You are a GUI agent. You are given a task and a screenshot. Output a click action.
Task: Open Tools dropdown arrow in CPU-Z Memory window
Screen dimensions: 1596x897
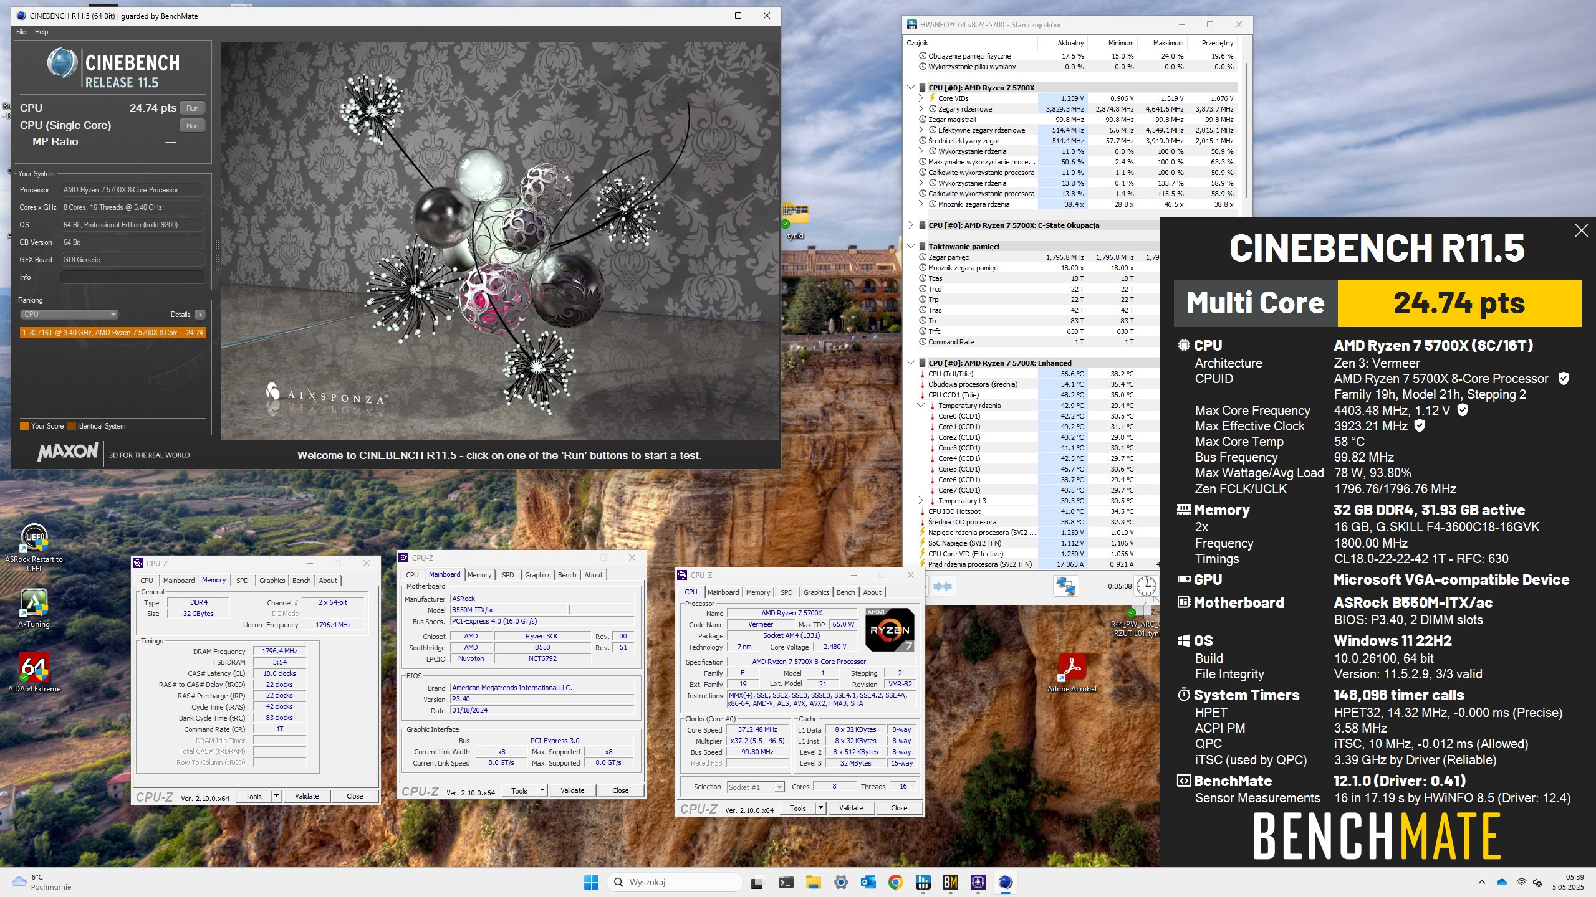(276, 796)
